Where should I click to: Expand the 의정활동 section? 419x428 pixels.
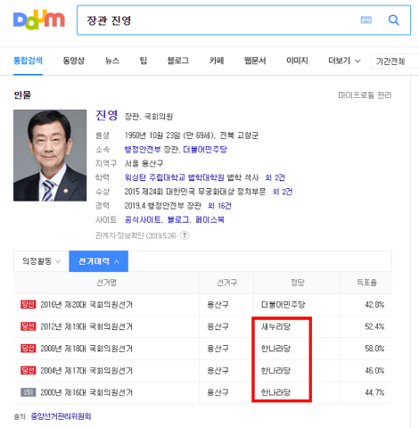(x=41, y=261)
